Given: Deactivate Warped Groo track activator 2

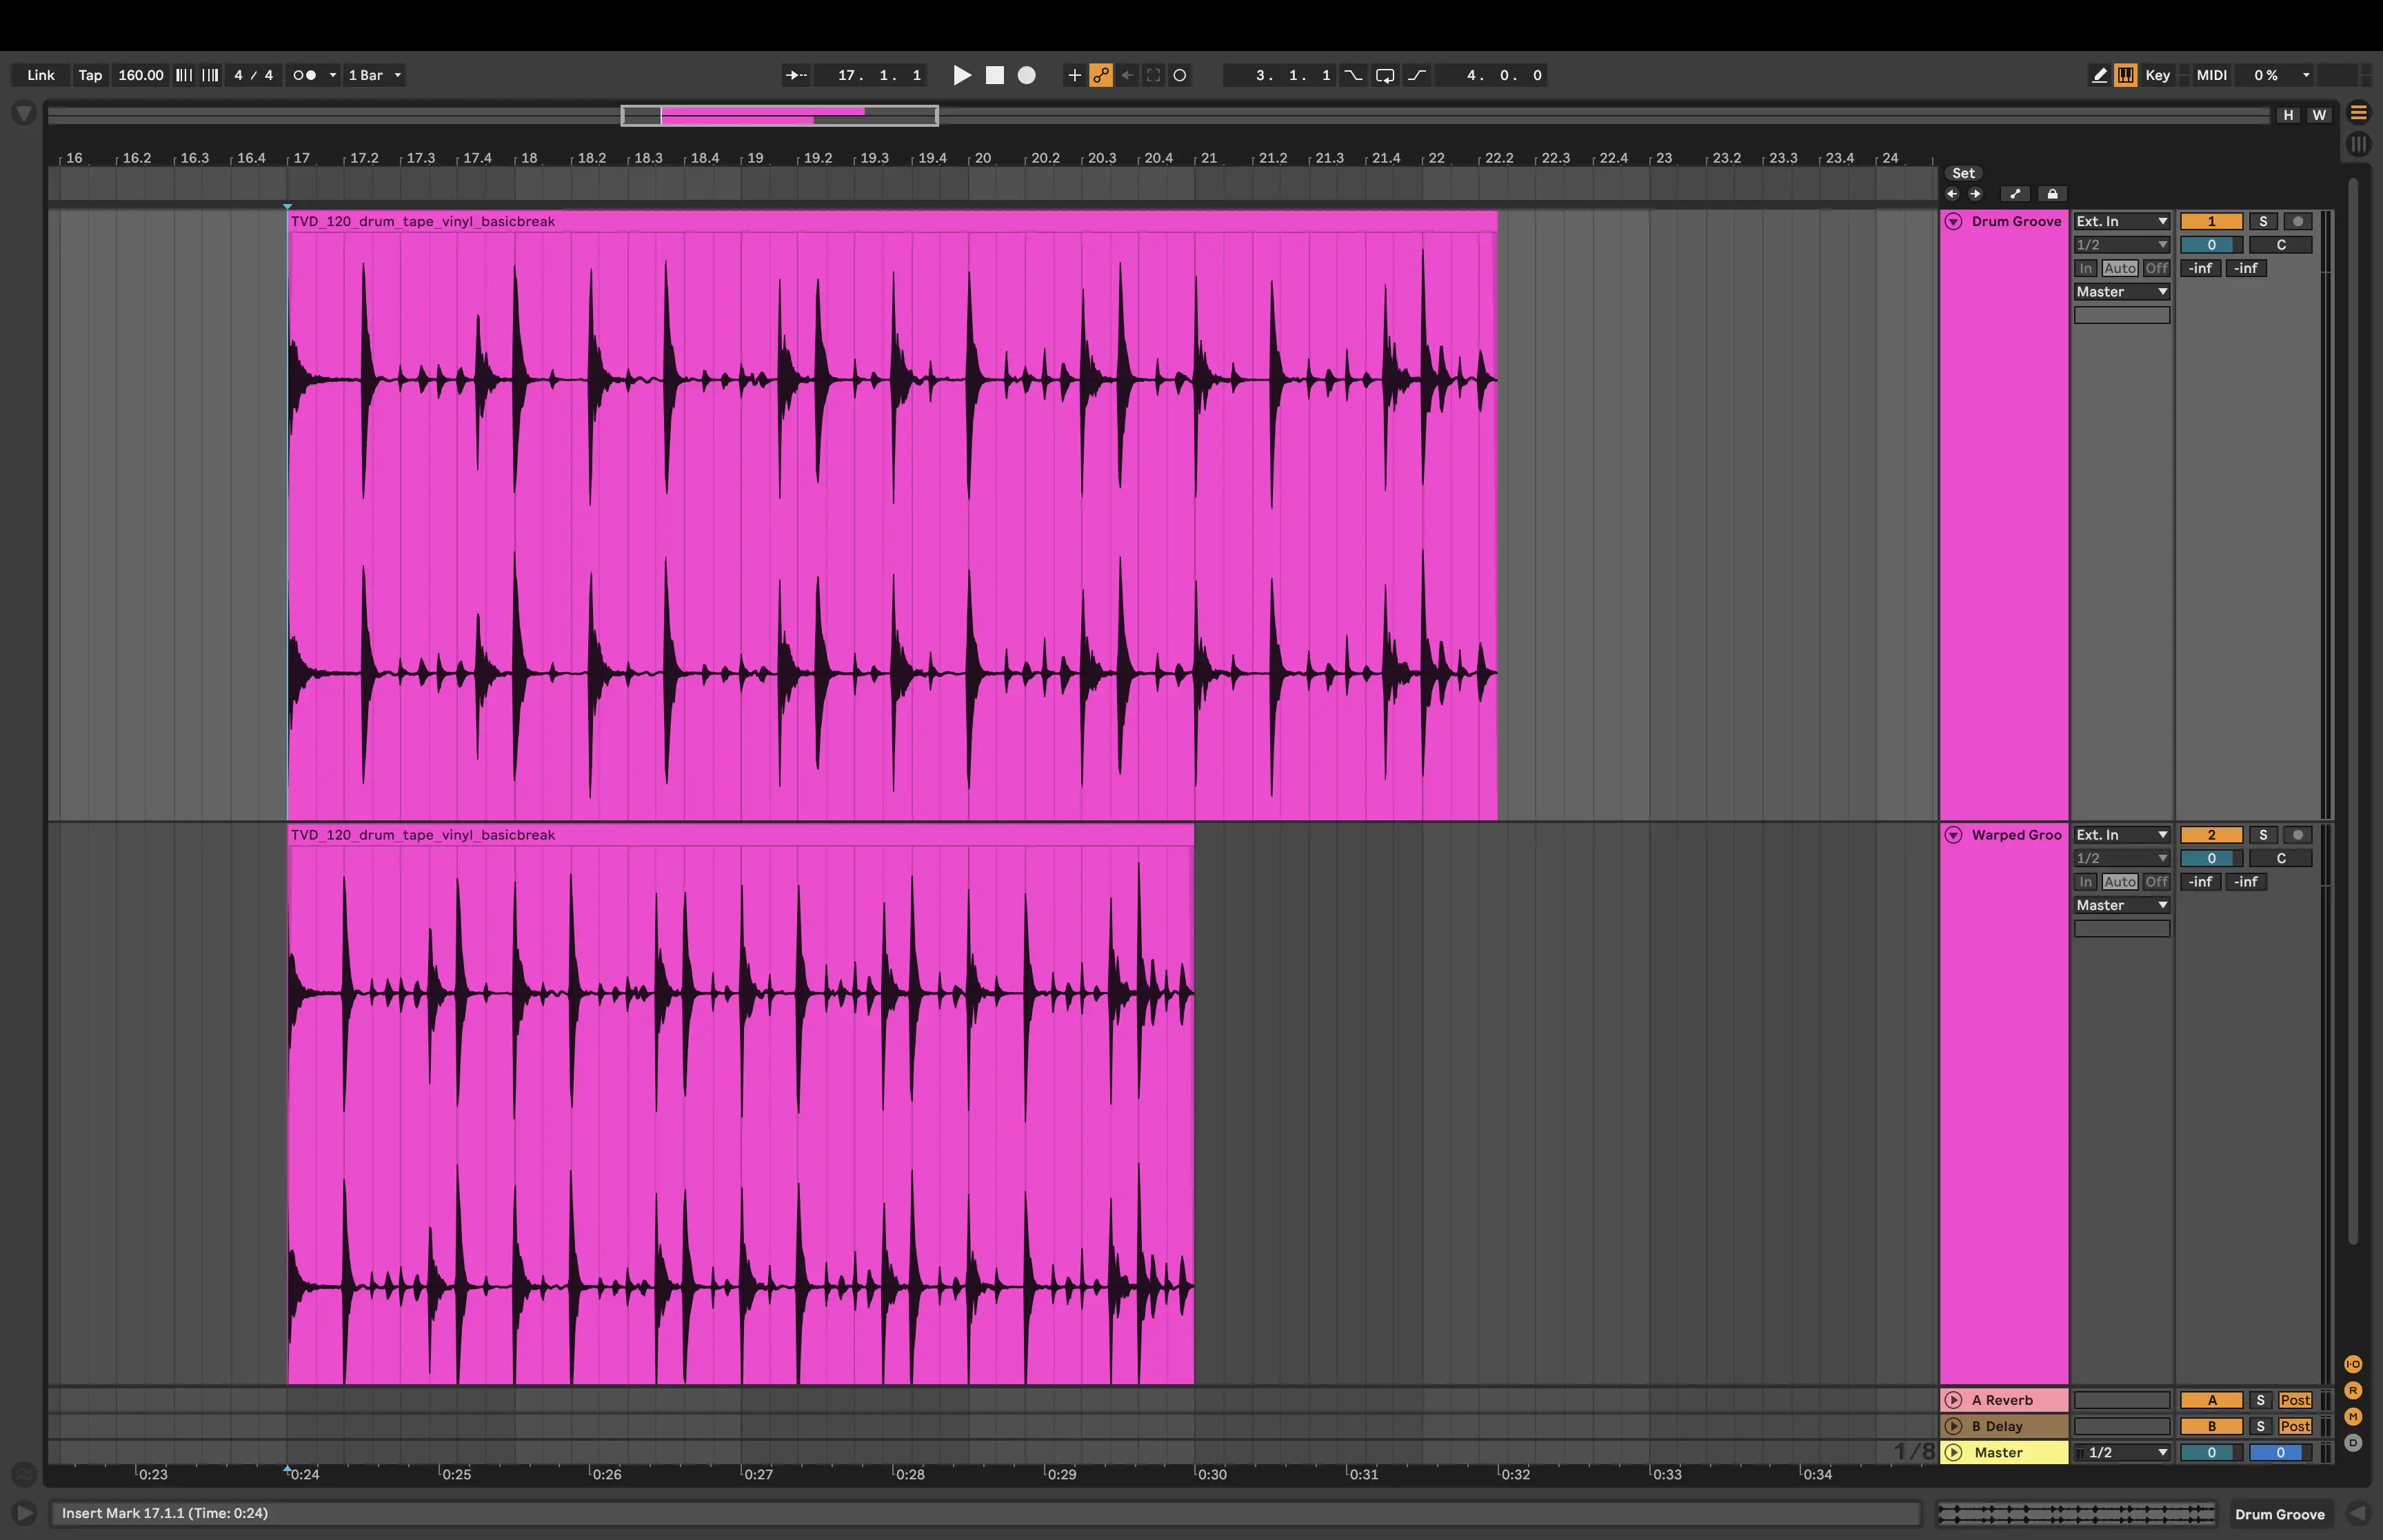Looking at the screenshot, I should click(x=2211, y=835).
